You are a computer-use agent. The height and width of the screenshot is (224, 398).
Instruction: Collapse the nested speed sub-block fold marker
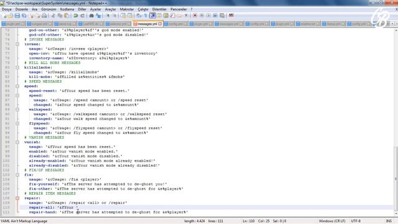coord(17,96)
